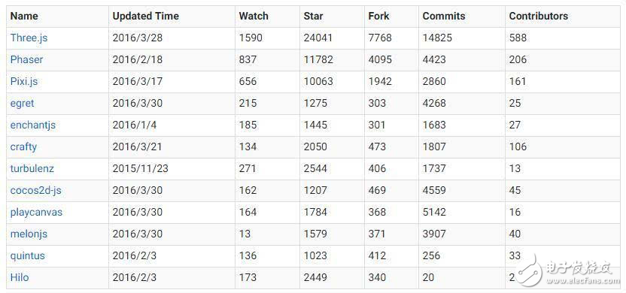Click the Fork column header
This screenshot has width=626, height=293.
tap(378, 17)
